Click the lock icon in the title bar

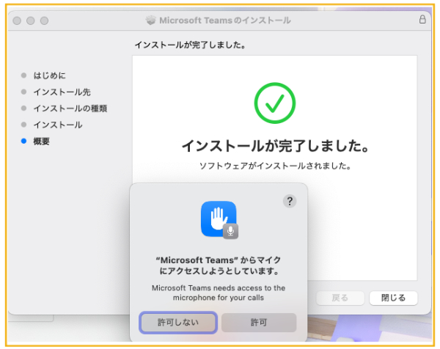pos(422,20)
